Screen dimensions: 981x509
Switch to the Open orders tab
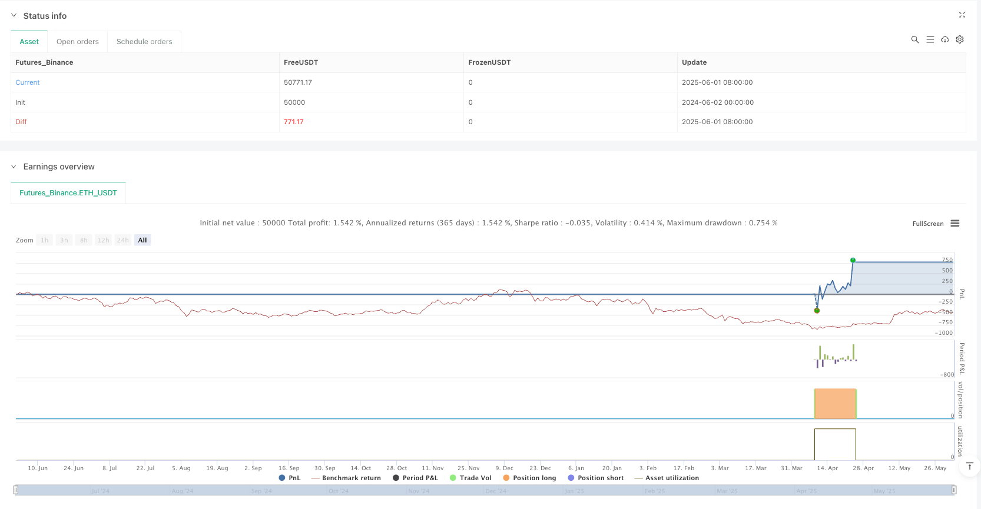click(x=78, y=42)
